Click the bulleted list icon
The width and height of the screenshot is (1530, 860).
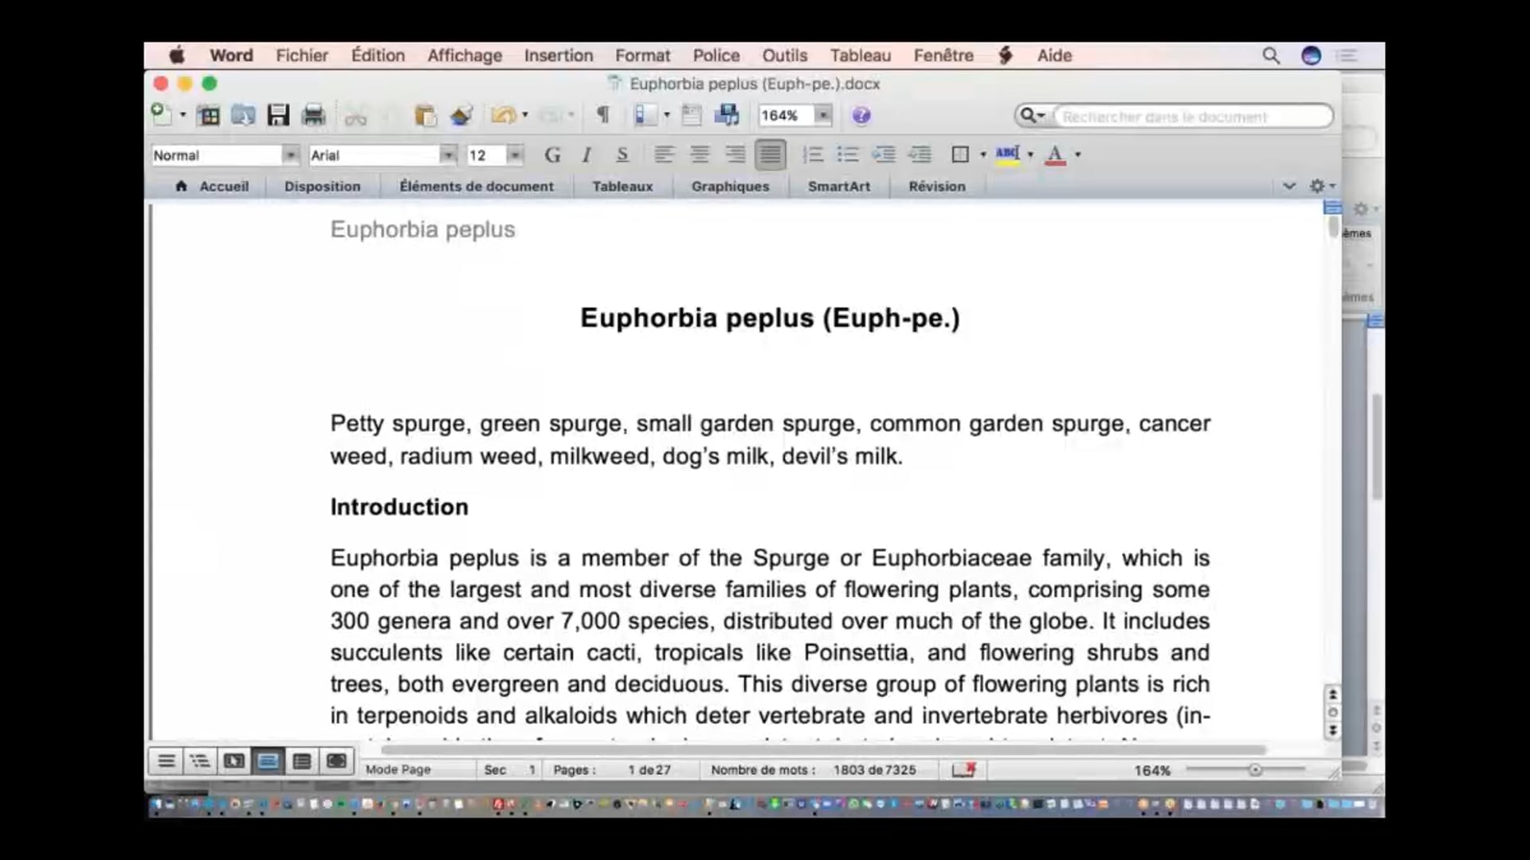(847, 154)
